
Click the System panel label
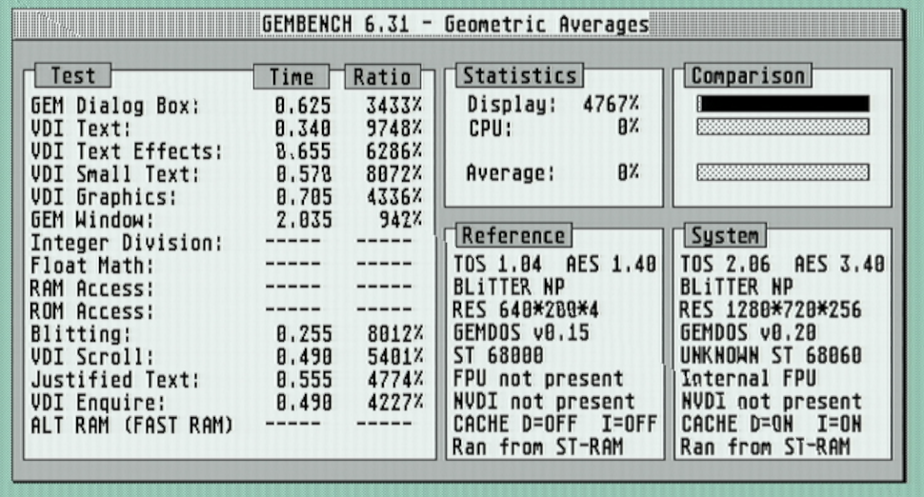tap(725, 235)
